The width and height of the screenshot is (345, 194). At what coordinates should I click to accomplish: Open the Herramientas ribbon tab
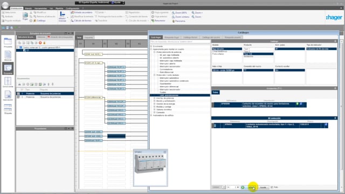pos(41,9)
